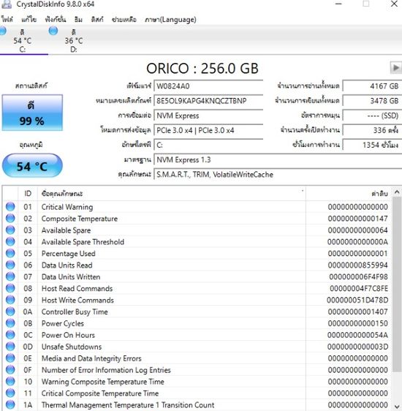
Task: Click status icon for Warning Composite Temperature Time
Action: (x=10, y=381)
